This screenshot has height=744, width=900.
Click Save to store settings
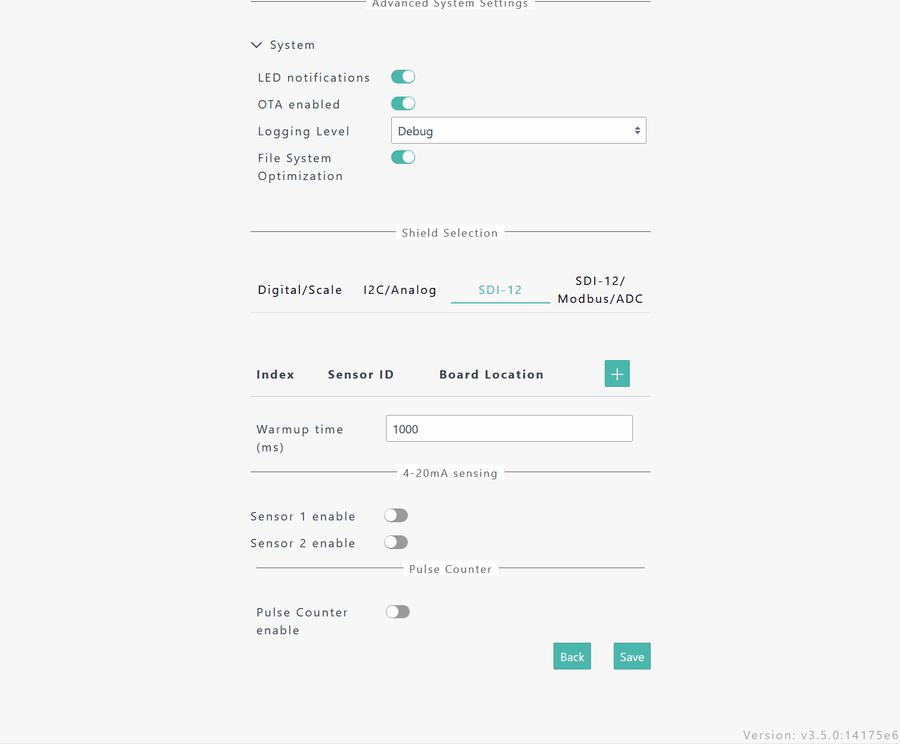click(632, 656)
